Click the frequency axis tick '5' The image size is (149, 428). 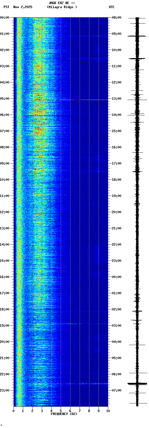(61, 411)
